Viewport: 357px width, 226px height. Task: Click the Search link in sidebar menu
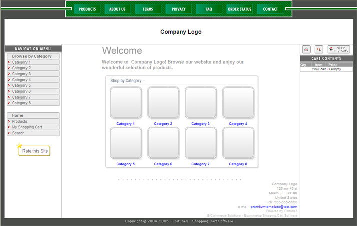[18, 133]
